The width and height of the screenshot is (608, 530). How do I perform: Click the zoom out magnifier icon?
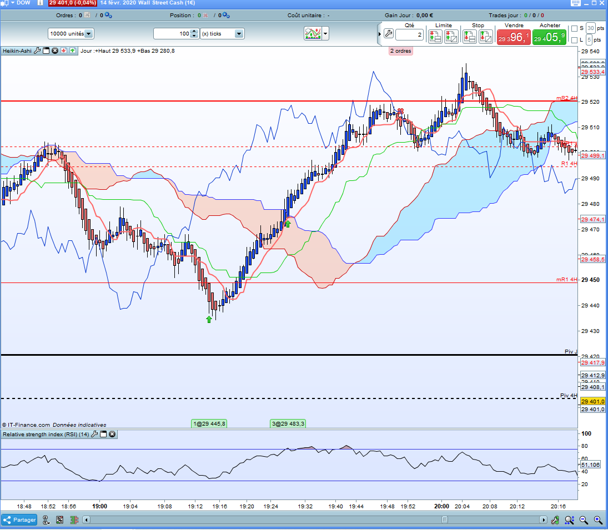[x=584, y=520]
